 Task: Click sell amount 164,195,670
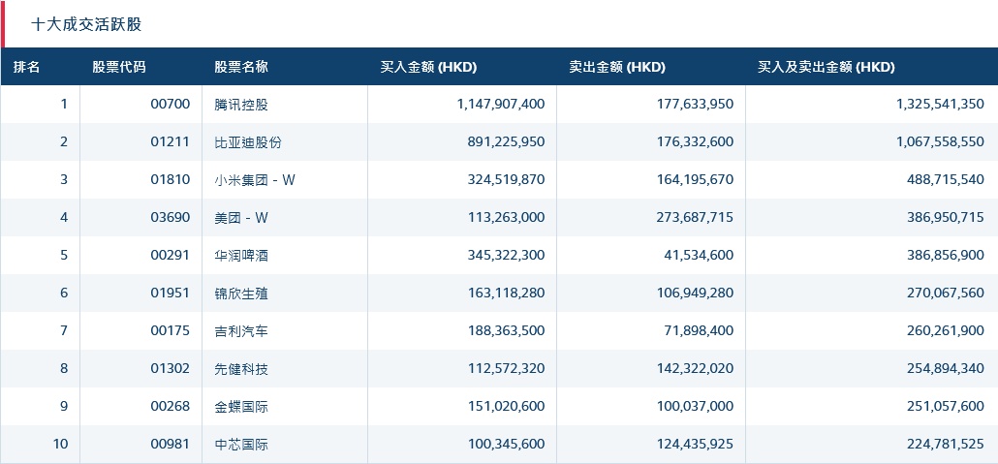coord(695,179)
